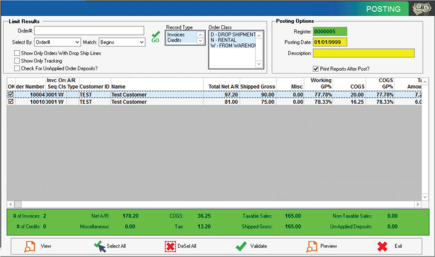
Task: Open the View document icon
Action: (x=30, y=246)
